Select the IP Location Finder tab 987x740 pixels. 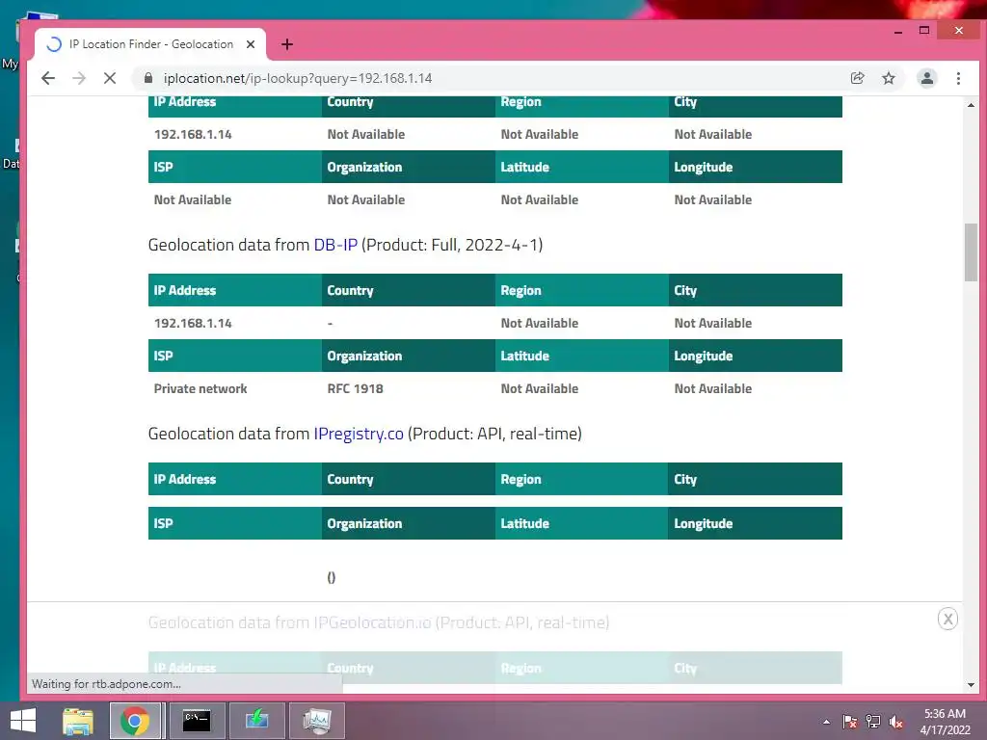click(149, 44)
